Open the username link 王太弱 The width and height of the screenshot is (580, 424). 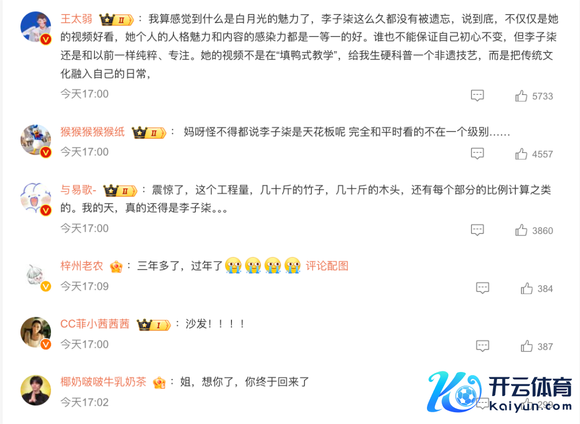coord(76,18)
